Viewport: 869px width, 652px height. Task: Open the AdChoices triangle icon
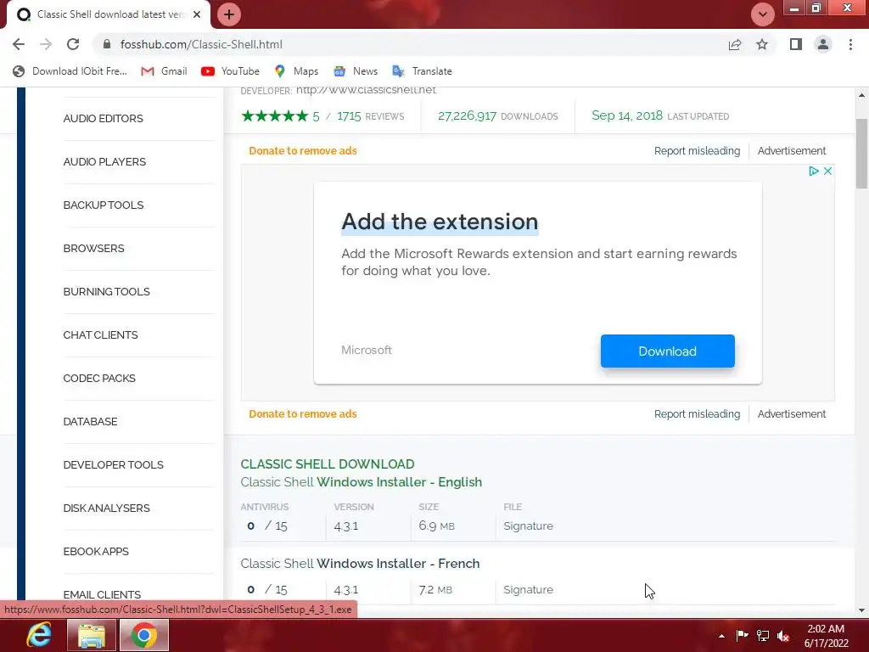814,171
